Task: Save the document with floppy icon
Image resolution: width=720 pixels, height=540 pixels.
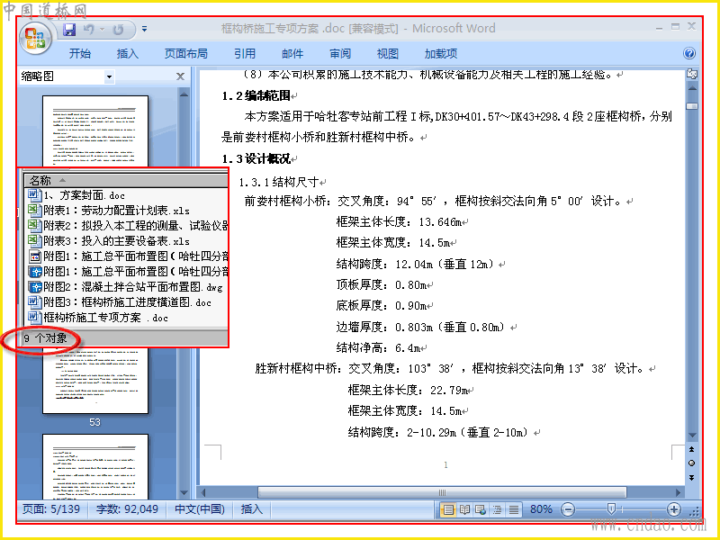Action: pos(69,30)
